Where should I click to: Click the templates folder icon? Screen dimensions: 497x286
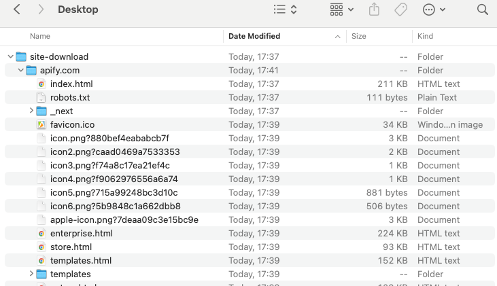pyautogui.click(x=41, y=274)
